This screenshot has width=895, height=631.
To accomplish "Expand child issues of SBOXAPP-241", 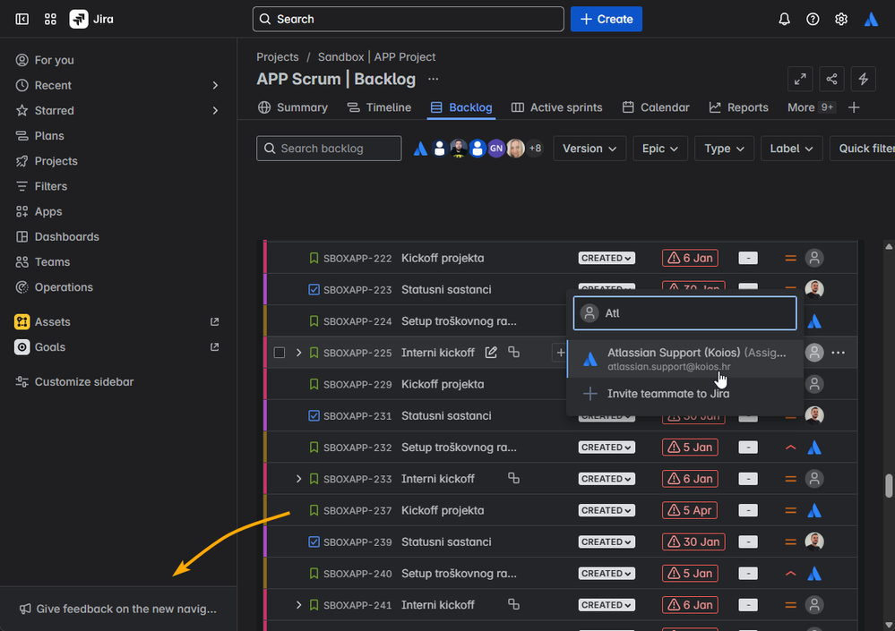I will (x=298, y=604).
